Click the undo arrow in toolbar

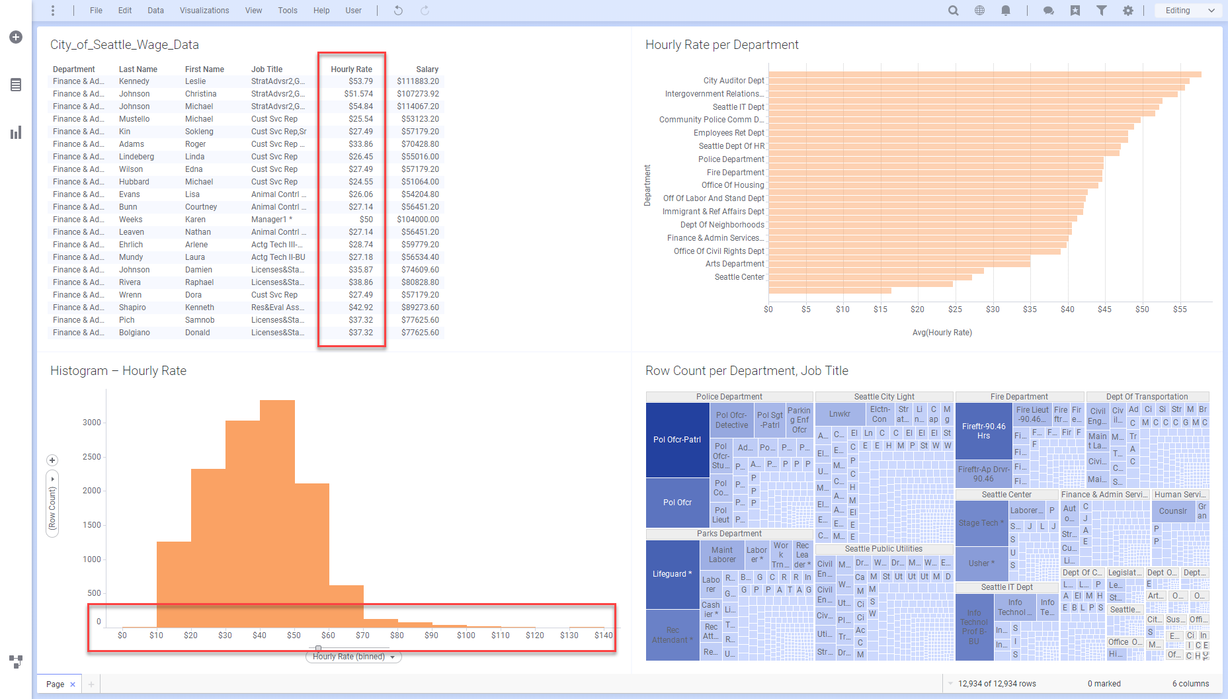coord(398,11)
